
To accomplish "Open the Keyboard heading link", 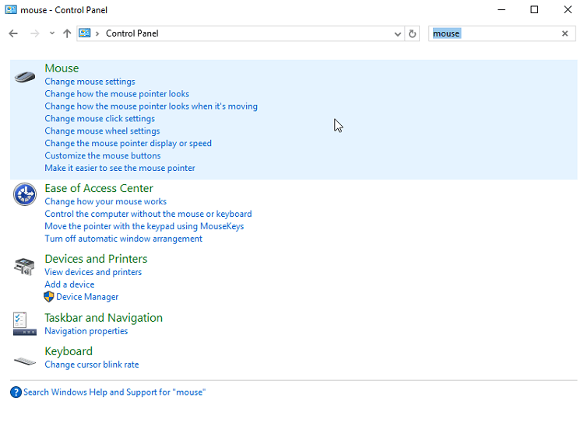I will click(x=69, y=351).
